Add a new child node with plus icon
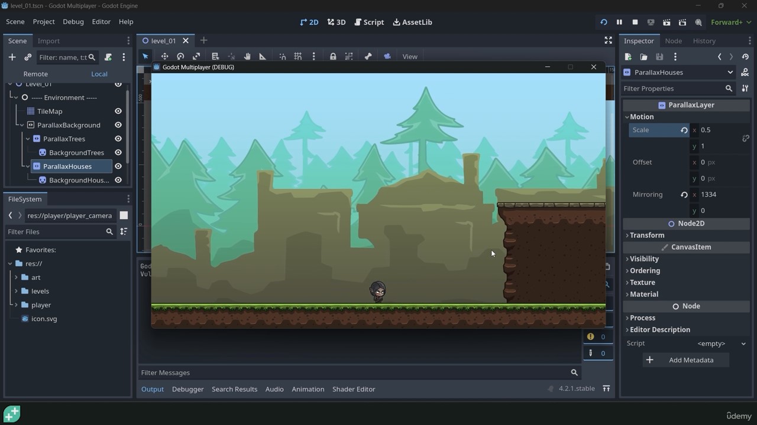 12,57
